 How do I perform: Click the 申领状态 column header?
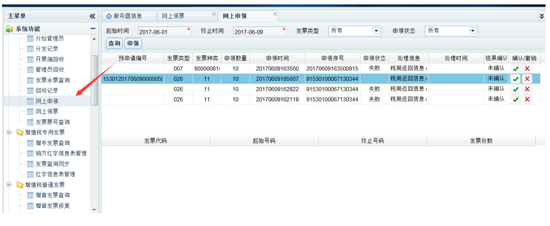pos(375,58)
